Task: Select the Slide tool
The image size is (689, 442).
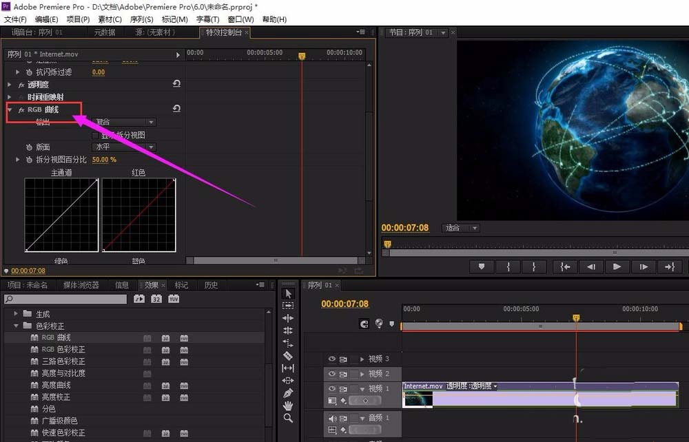Action: (x=288, y=380)
